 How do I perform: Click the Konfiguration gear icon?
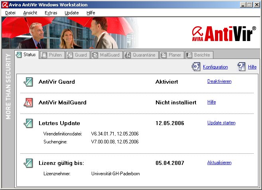coord(196,67)
